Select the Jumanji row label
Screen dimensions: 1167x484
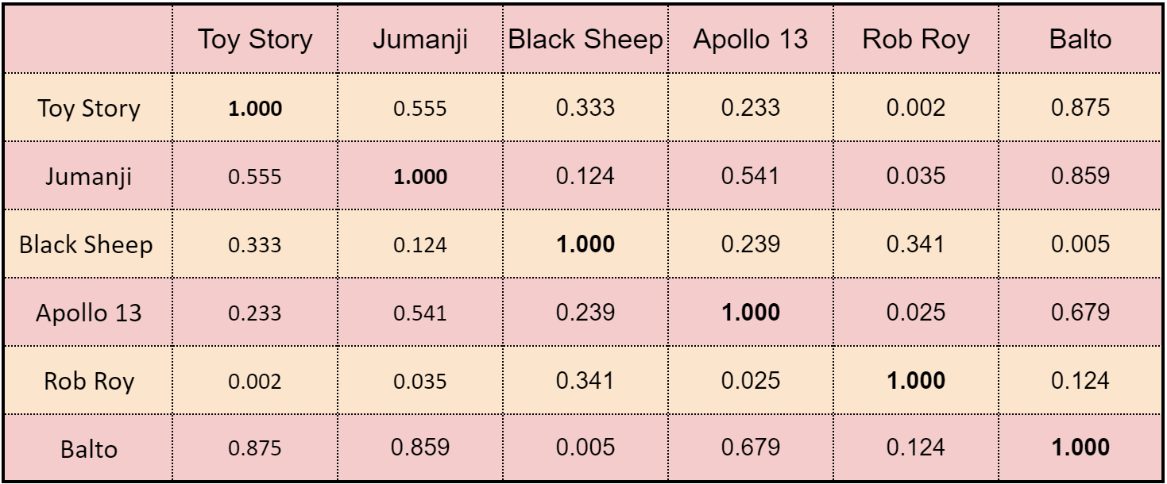pos(89,177)
